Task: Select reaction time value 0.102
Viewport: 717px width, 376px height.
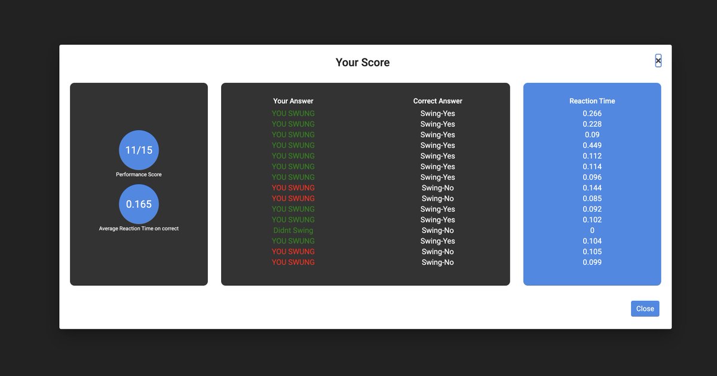Action: click(x=592, y=220)
